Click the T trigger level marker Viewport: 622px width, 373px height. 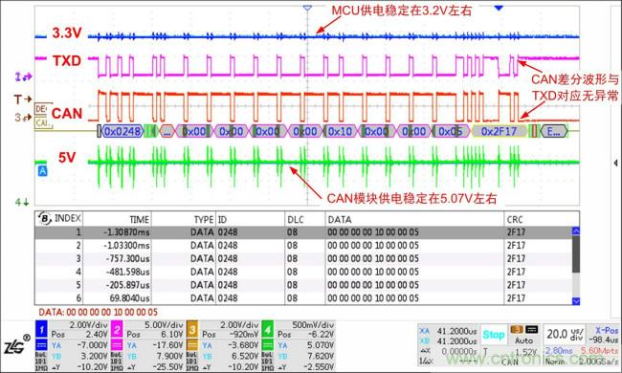23,99
